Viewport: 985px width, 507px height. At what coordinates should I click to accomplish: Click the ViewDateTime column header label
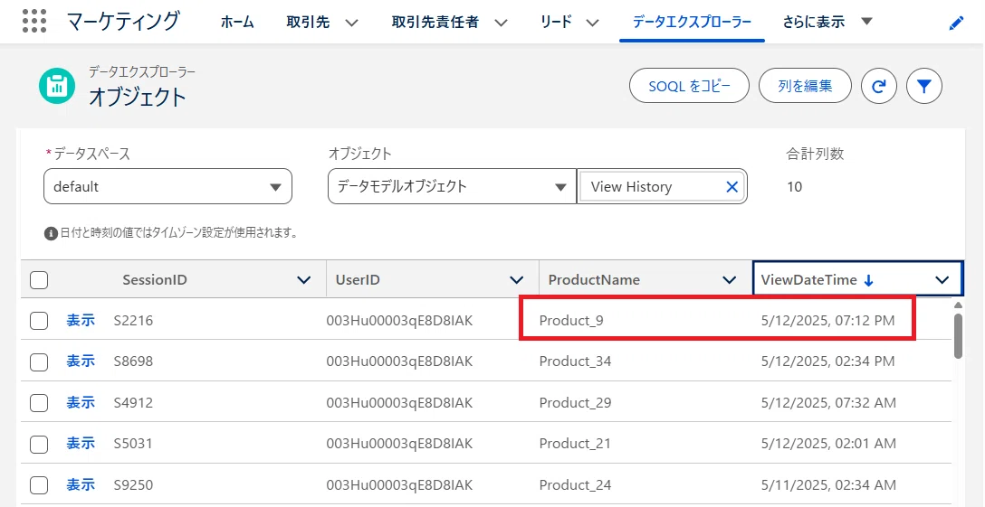click(809, 280)
